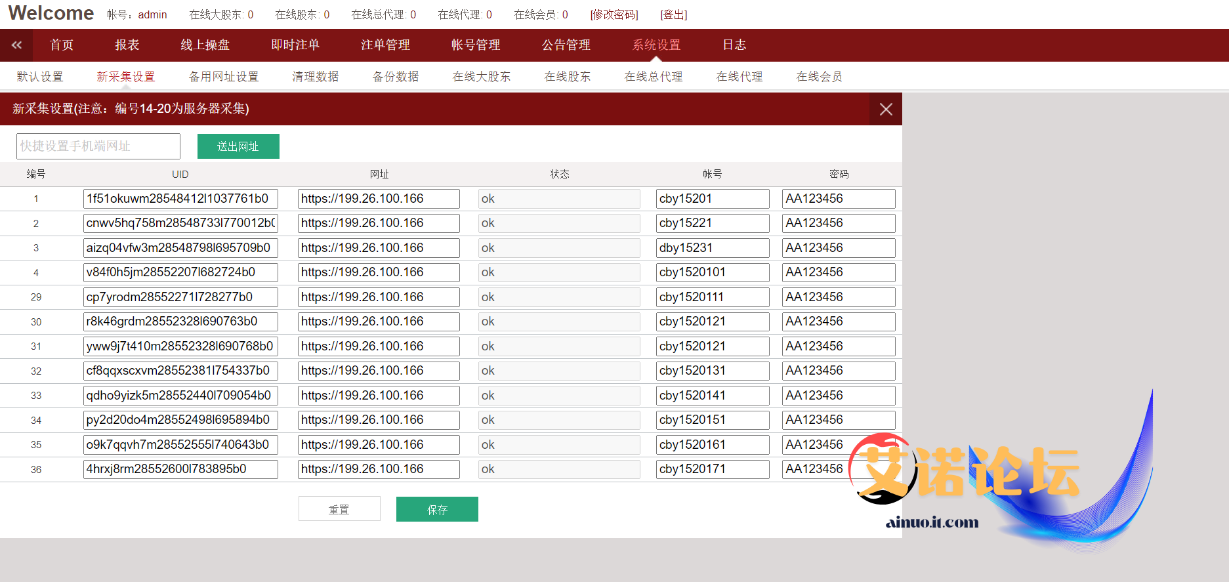Switch to 清理数据 tab
Viewport: 1229px width, 582px height.
tap(316, 77)
